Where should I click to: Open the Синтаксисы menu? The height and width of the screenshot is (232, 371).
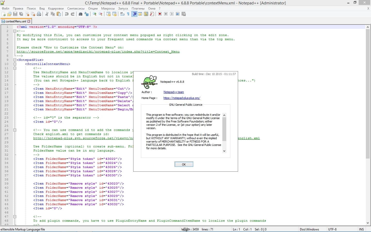coord(76,8)
